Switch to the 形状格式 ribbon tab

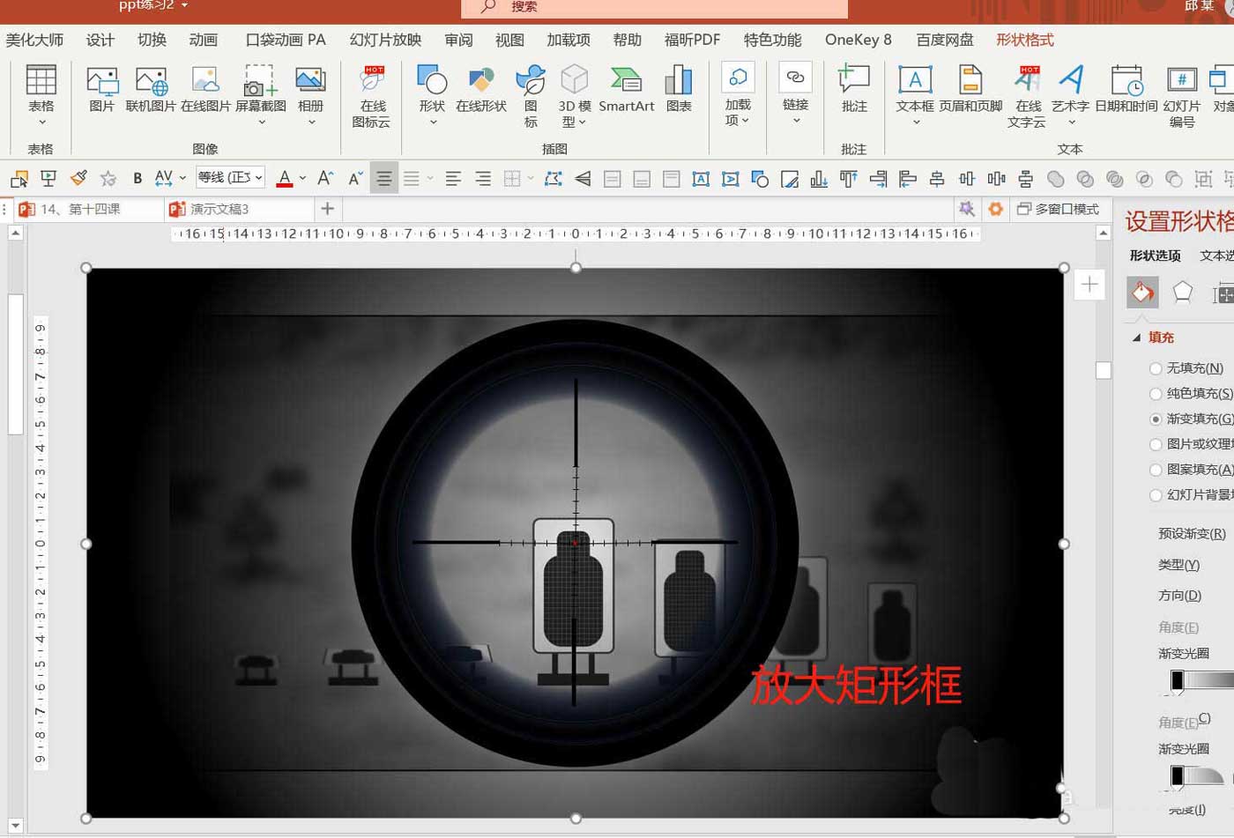click(x=1025, y=39)
